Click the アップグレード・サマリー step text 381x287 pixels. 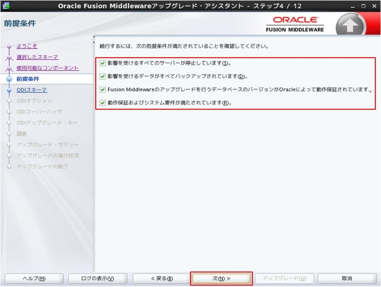[48, 145]
